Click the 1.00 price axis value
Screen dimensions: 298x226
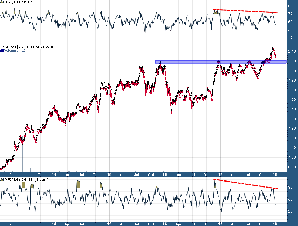[x=292, y=157]
